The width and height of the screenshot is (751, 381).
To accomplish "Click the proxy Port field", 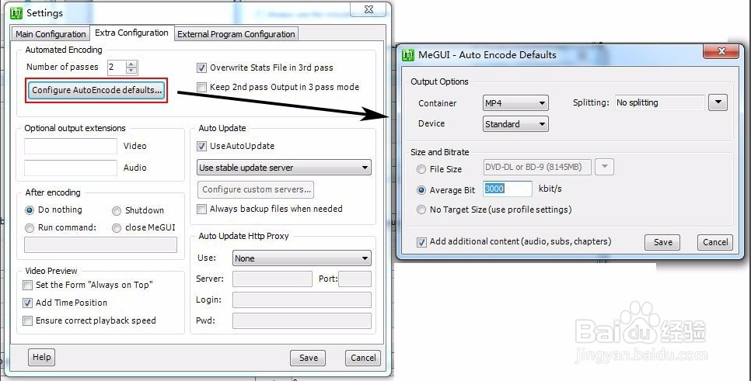I will (355, 279).
